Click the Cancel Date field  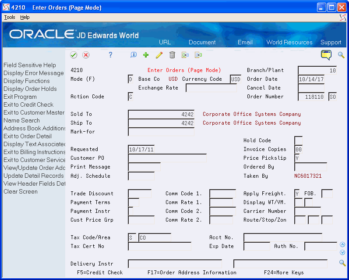coord(311,88)
